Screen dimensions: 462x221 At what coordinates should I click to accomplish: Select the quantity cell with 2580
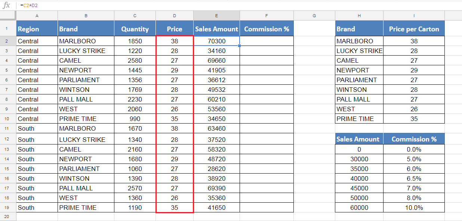(135, 60)
